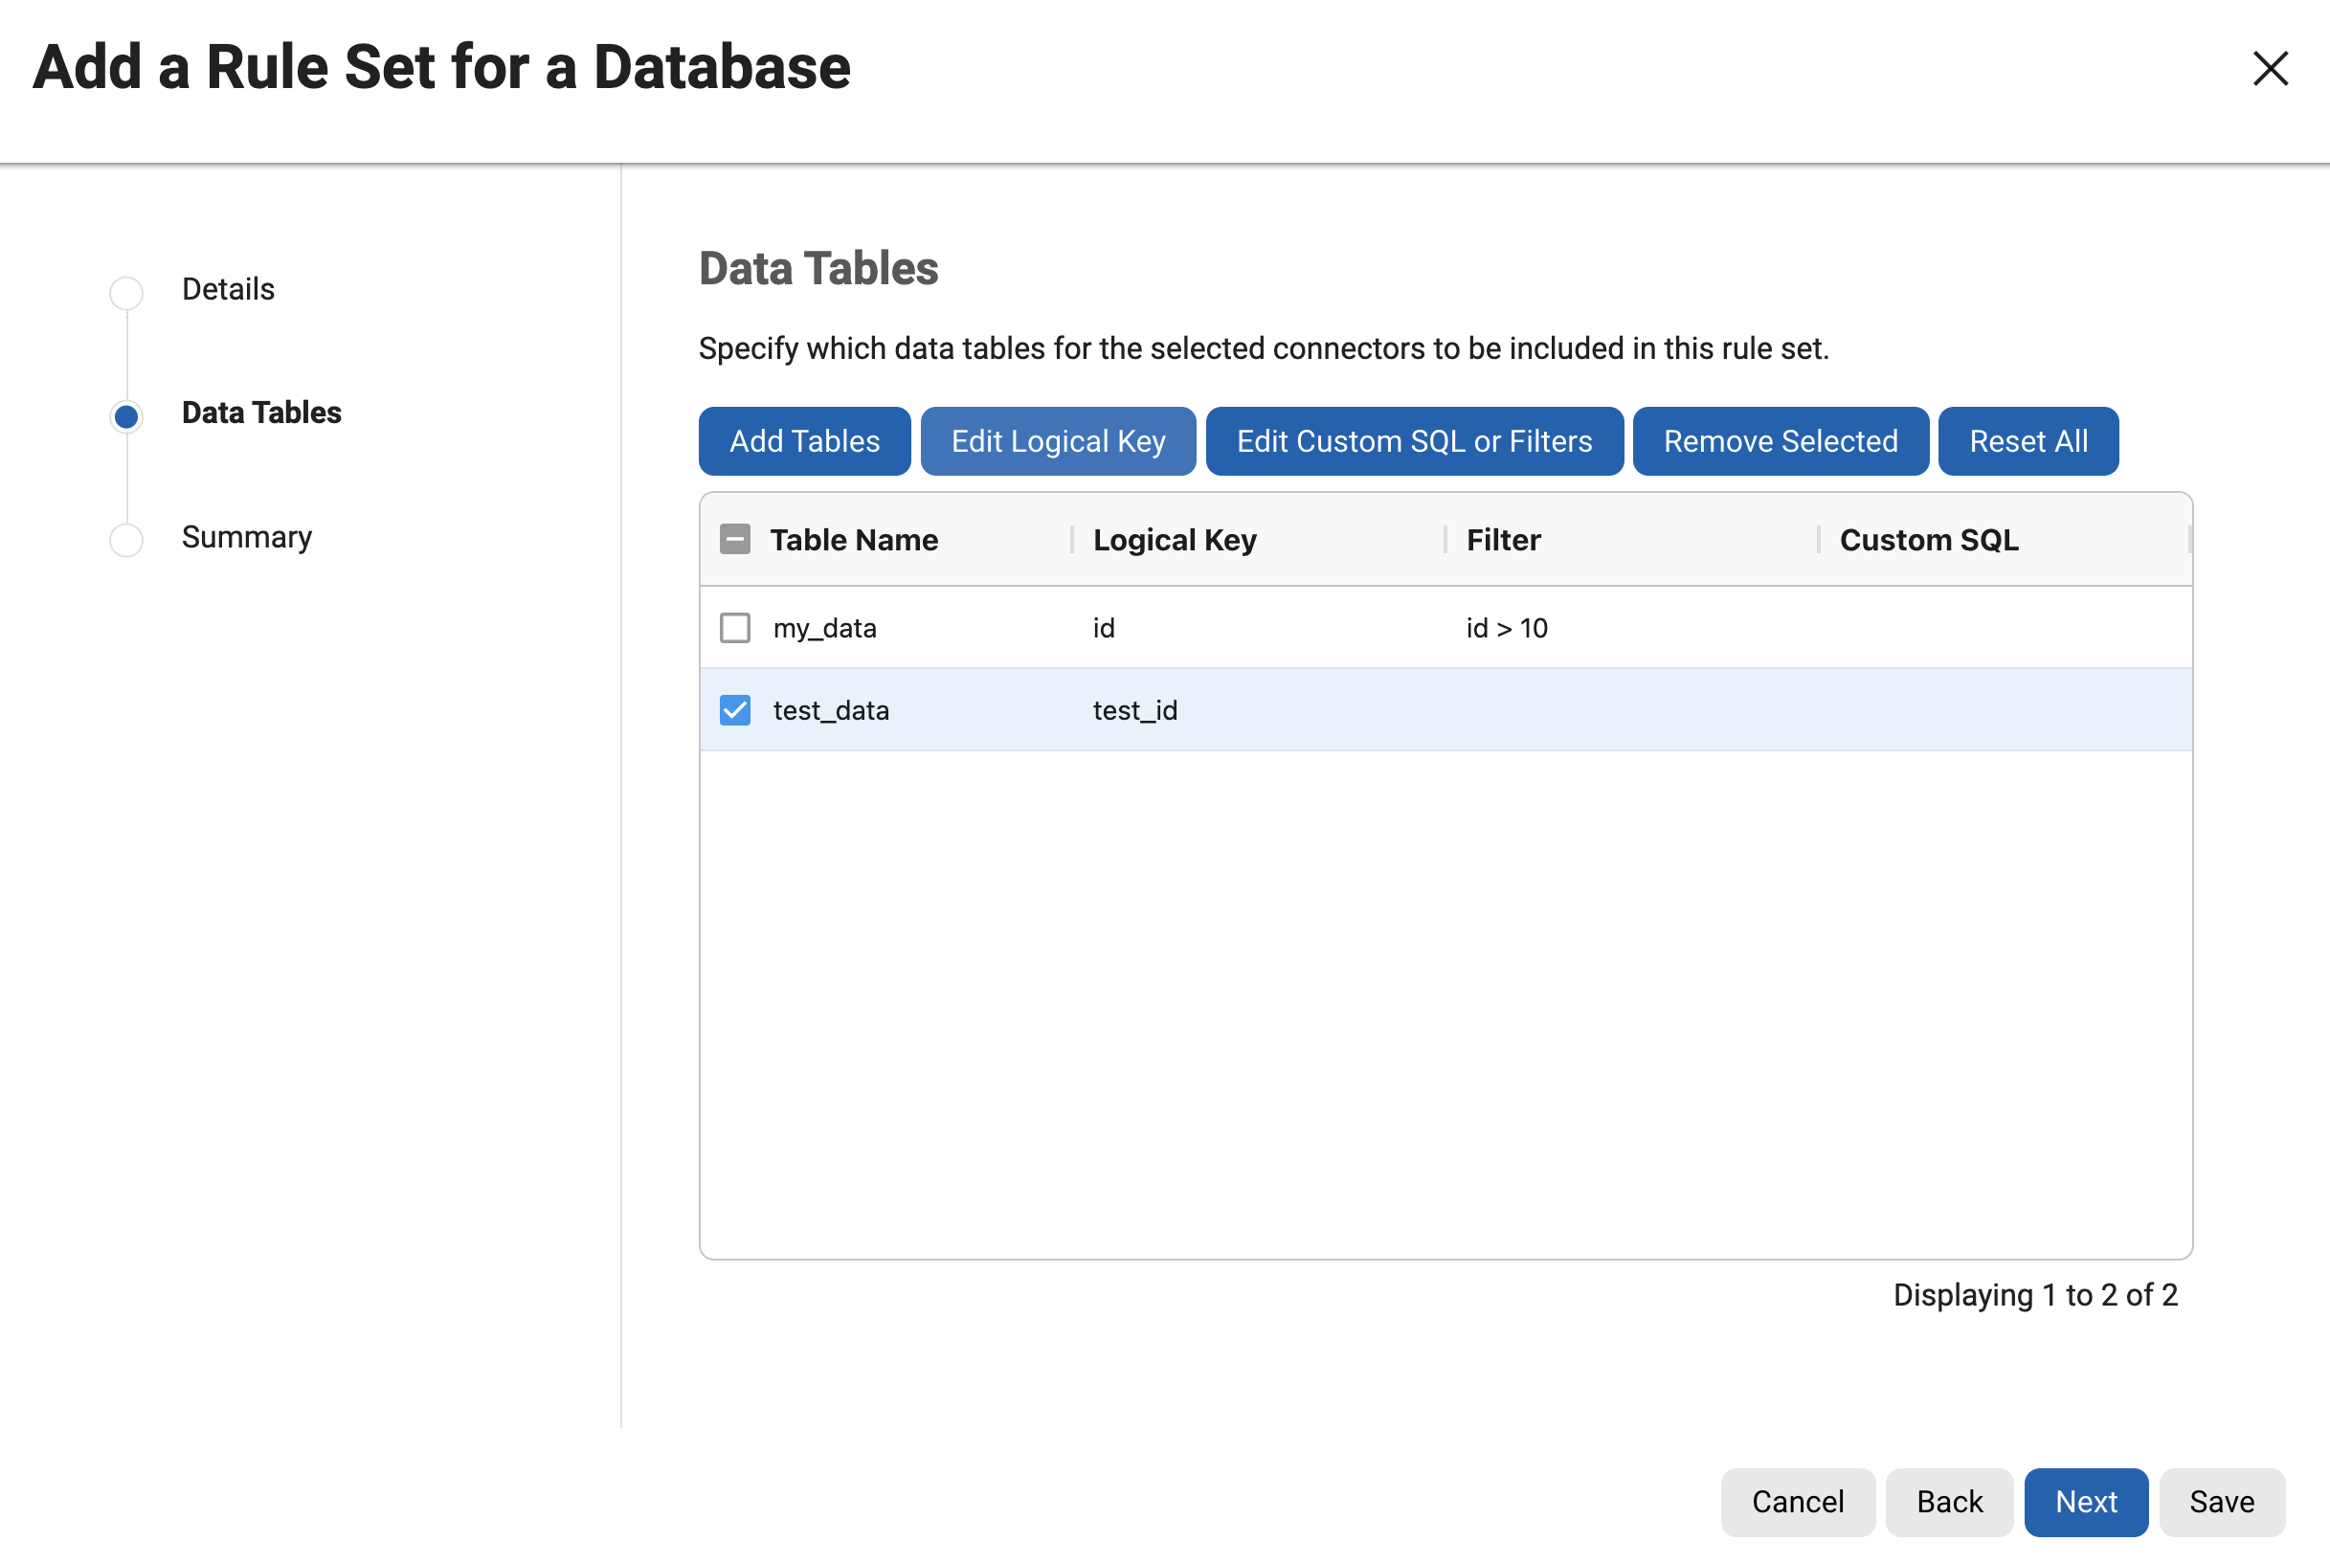The image size is (2330, 1564).
Task: Click the Logical Key column header
Action: click(x=1174, y=540)
